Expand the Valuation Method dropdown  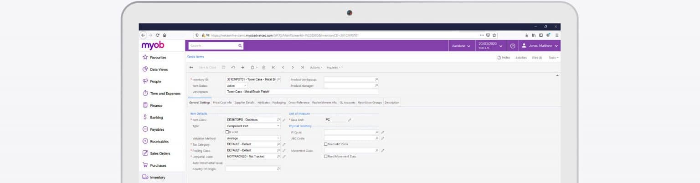pos(253,138)
